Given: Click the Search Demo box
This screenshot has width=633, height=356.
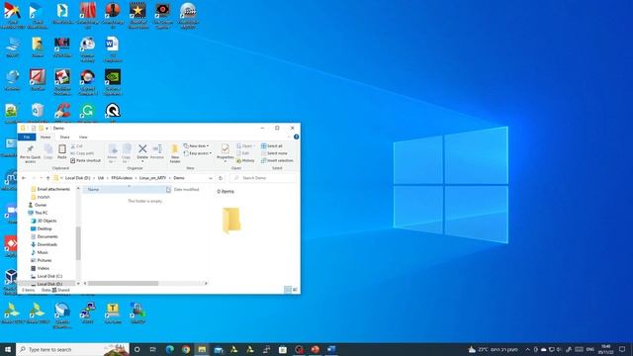Looking at the screenshot, I should pyautogui.click(x=263, y=178).
